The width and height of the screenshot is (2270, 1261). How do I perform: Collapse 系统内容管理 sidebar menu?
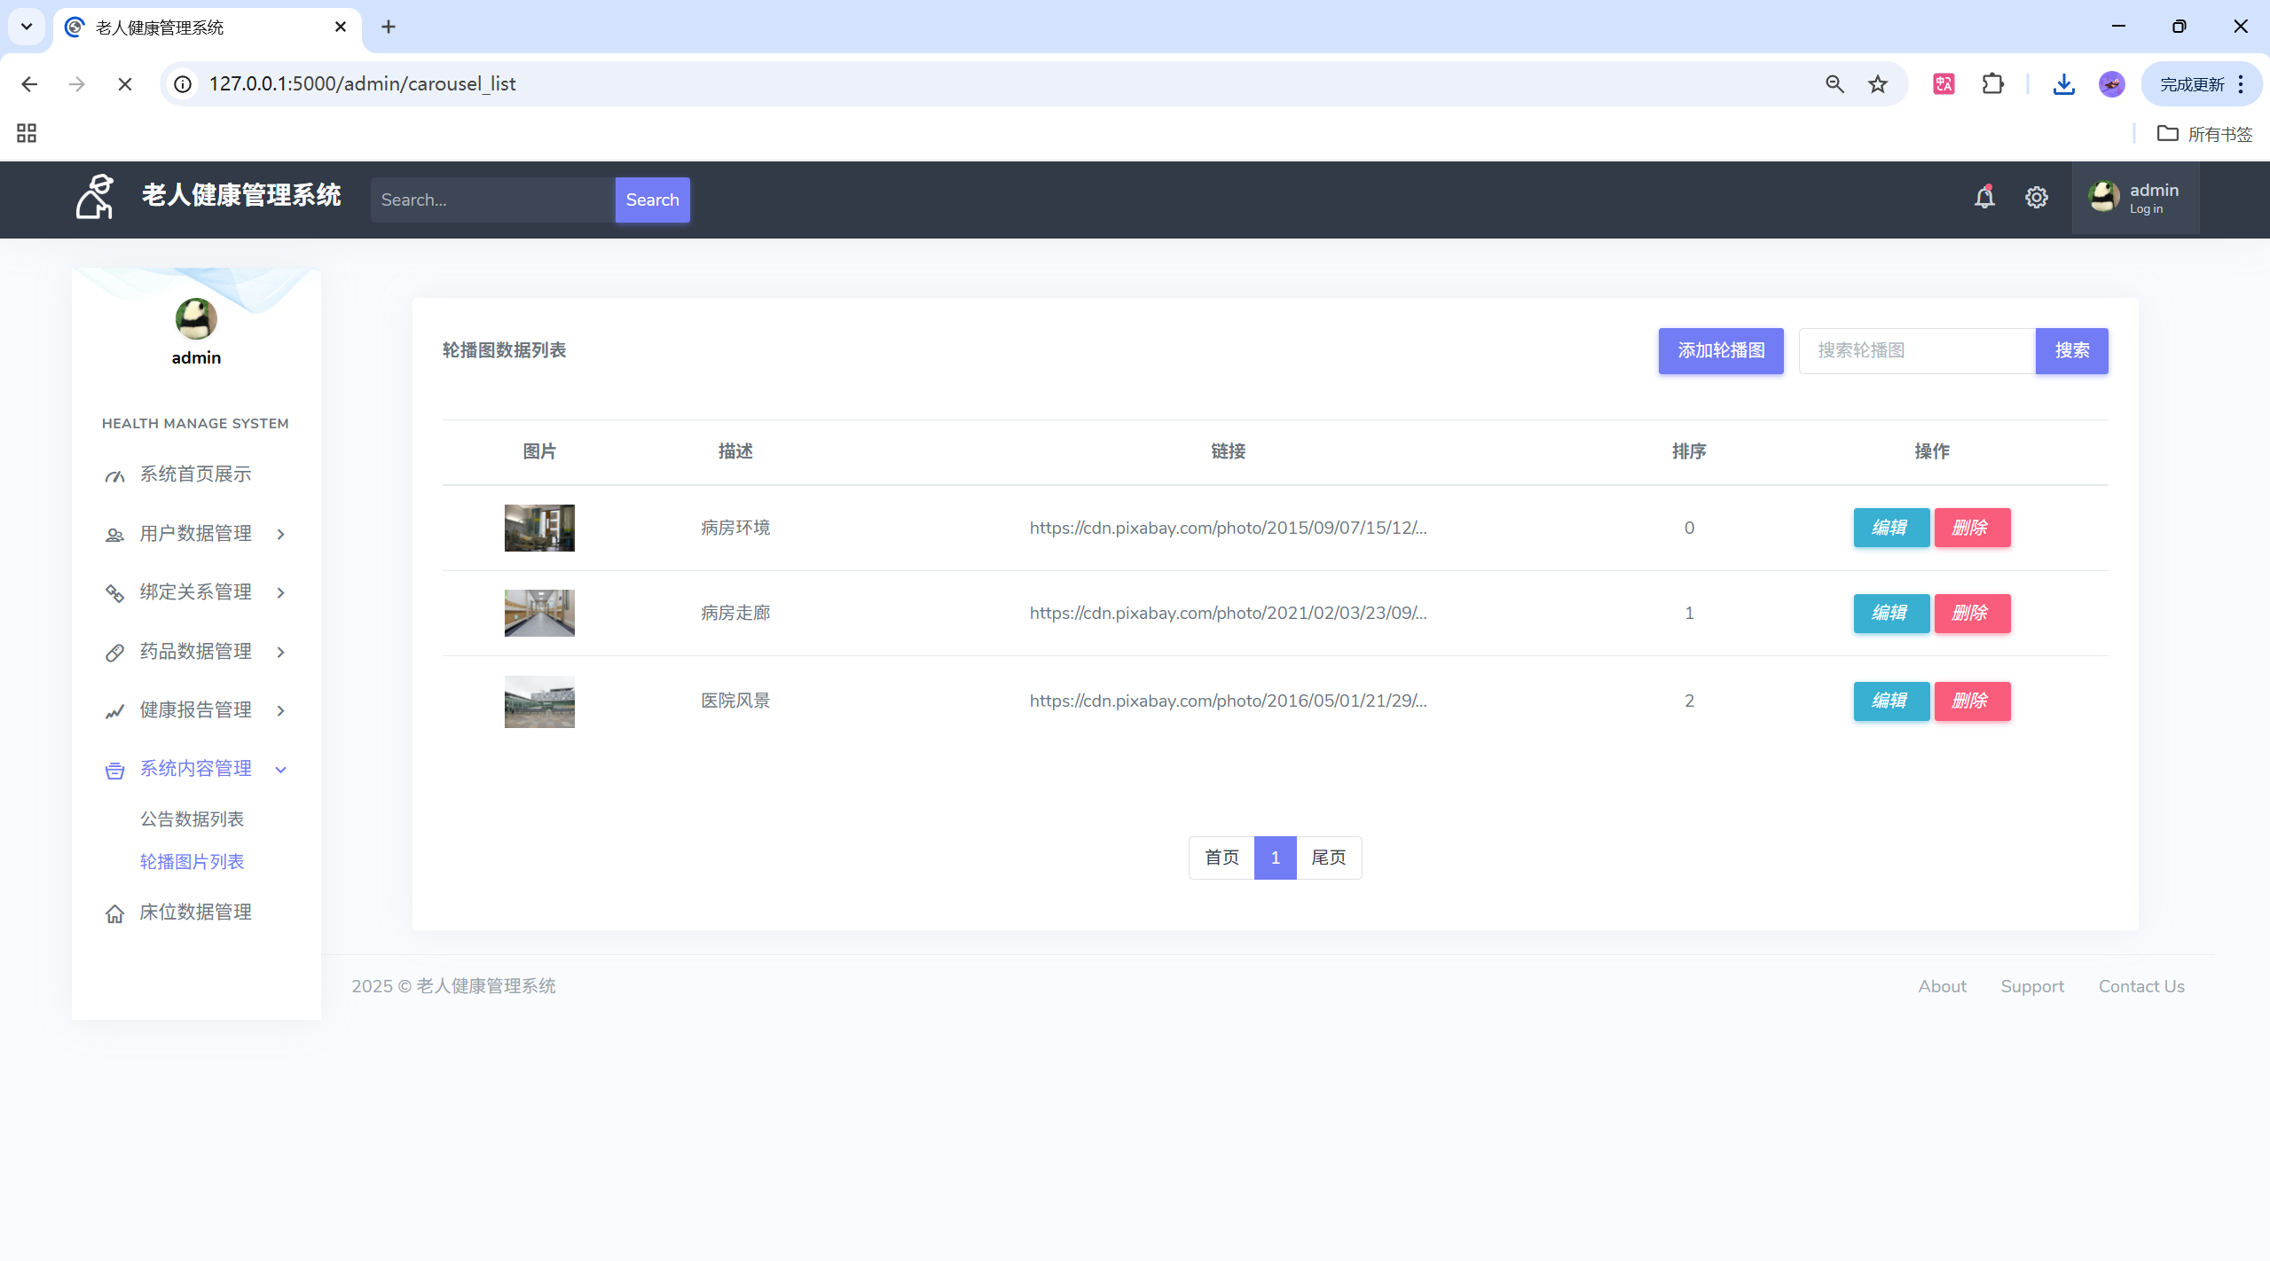click(195, 769)
